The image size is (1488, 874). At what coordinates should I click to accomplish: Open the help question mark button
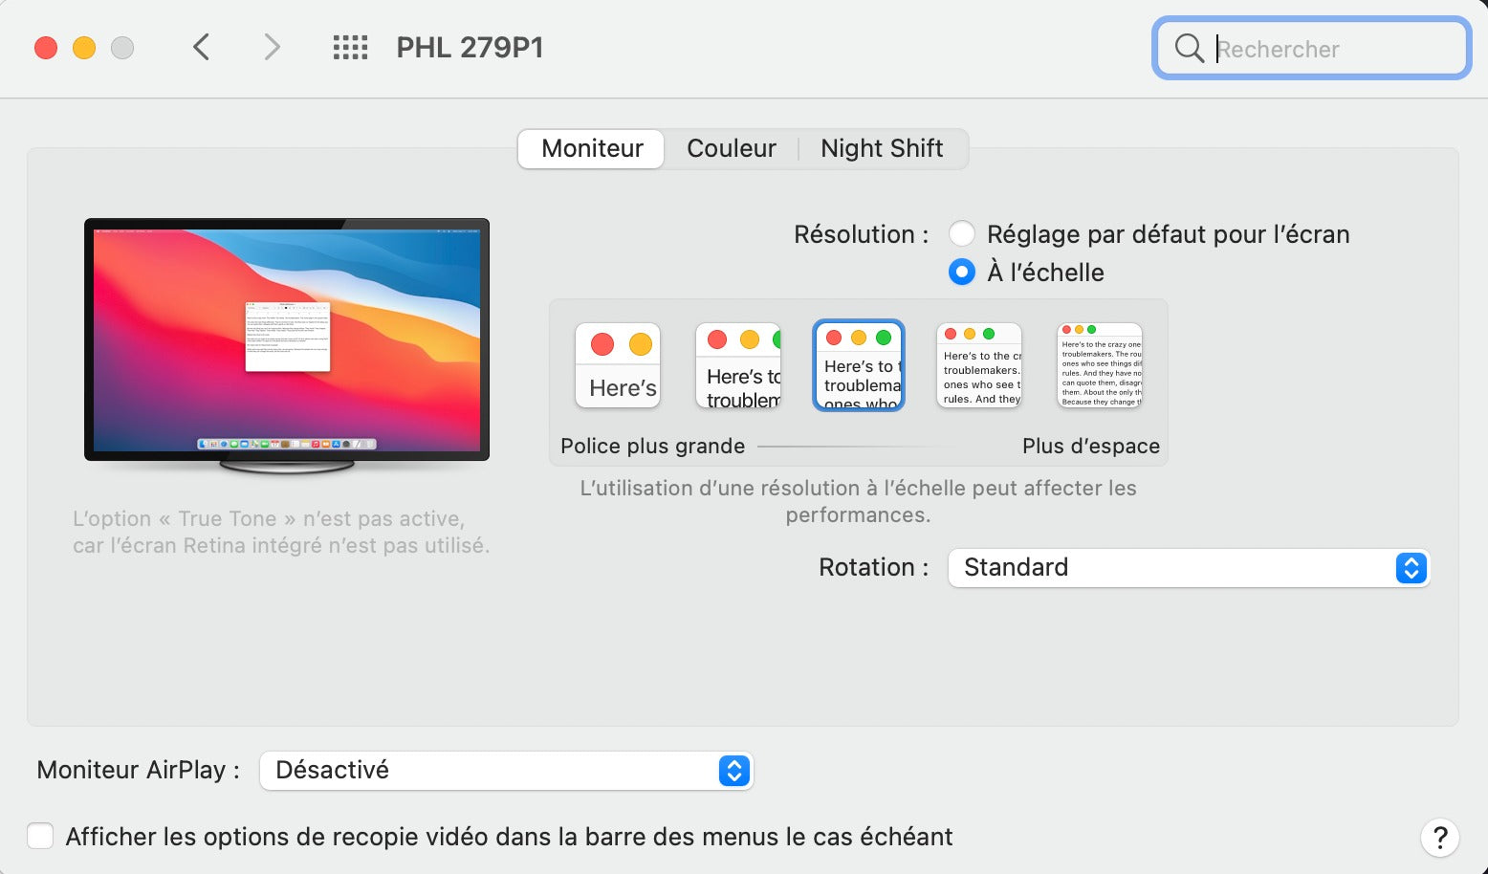tap(1439, 838)
